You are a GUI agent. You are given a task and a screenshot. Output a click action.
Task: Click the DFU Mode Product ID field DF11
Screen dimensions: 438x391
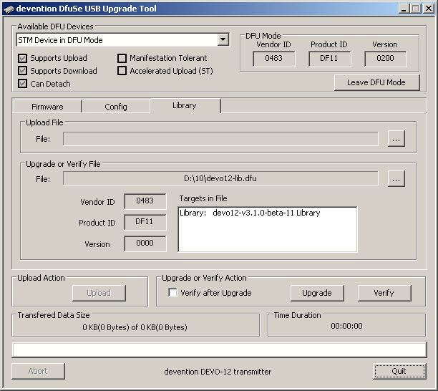(x=330, y=59)
